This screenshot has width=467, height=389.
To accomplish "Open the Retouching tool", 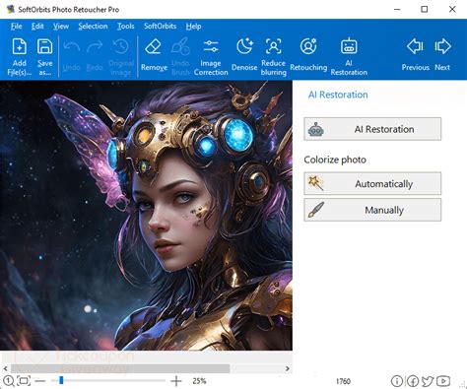I will point(308,55).
